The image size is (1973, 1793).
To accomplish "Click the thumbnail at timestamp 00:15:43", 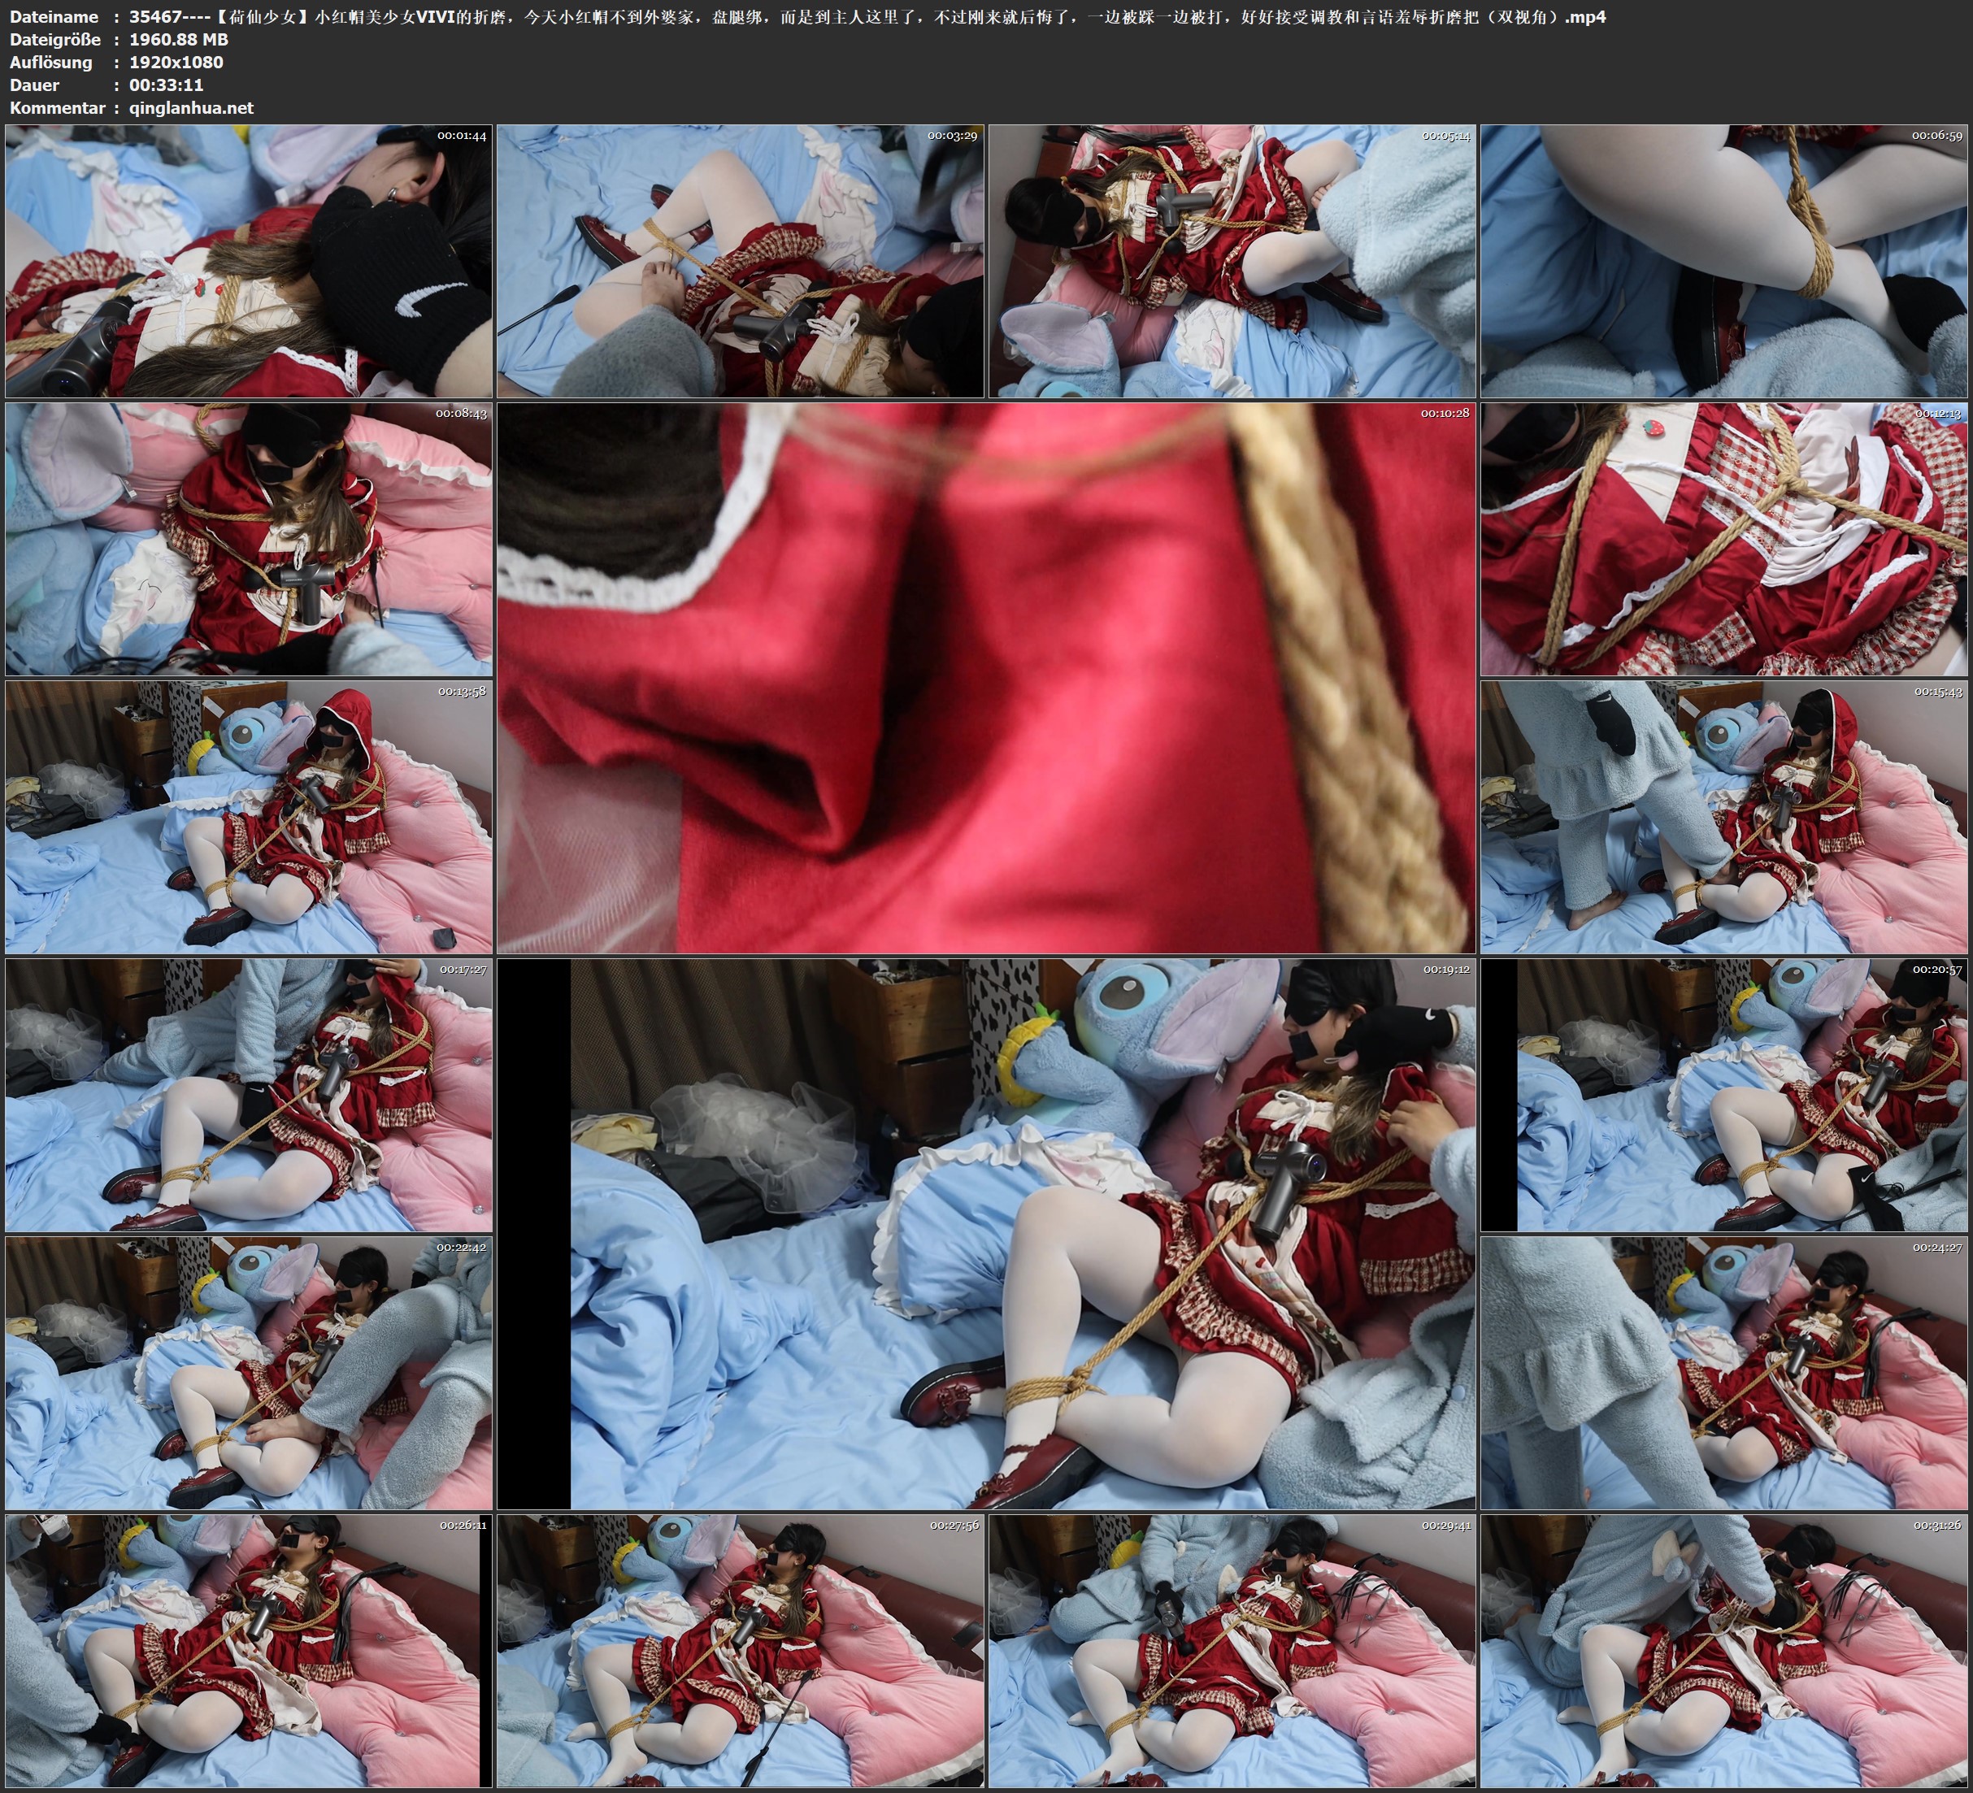I will click(x=1723, y=817).
